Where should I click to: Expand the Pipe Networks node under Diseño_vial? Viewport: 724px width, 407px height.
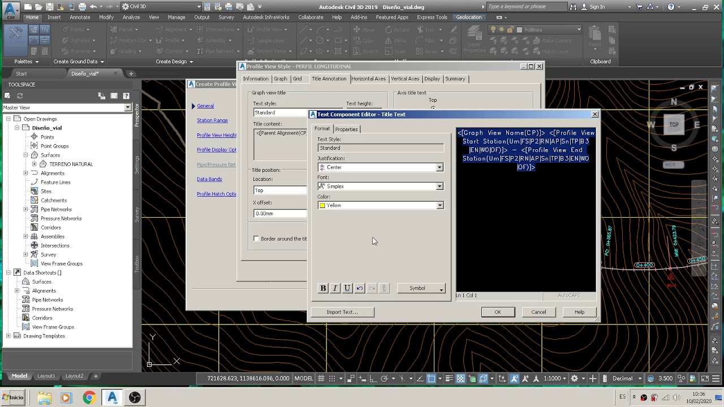pyautogui.click(x=25, y=209)
